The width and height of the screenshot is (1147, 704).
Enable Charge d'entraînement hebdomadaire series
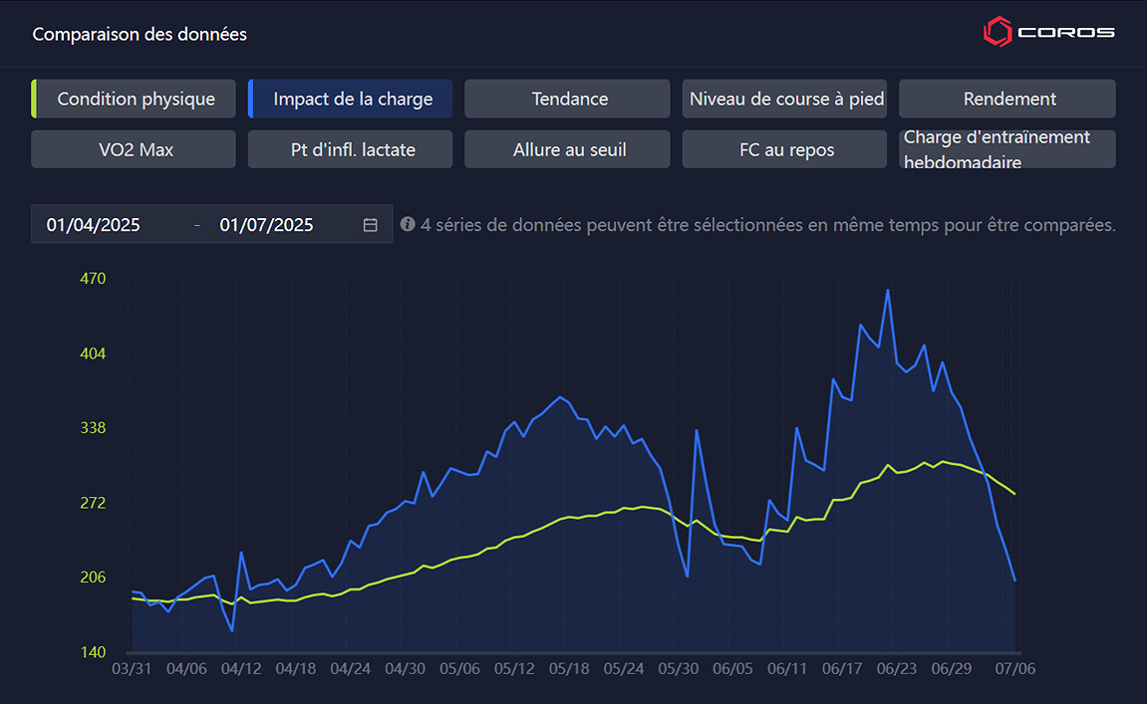[x=1007, y=149]
